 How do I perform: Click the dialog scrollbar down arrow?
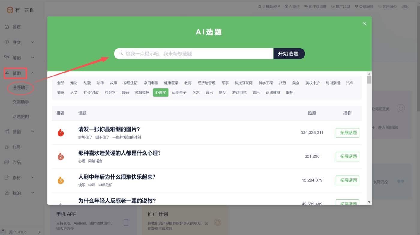click(x=369, y=202)
